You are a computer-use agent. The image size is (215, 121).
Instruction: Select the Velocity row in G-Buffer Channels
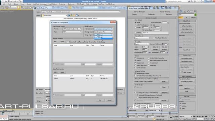pos(83,78)
